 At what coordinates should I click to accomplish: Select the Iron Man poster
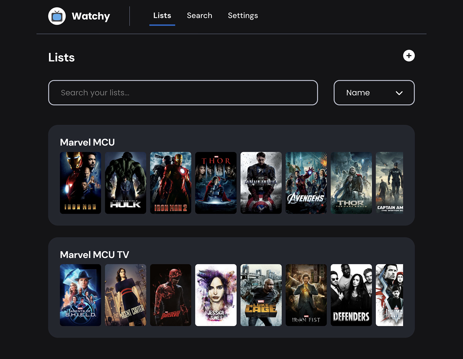tap(80, 183)
